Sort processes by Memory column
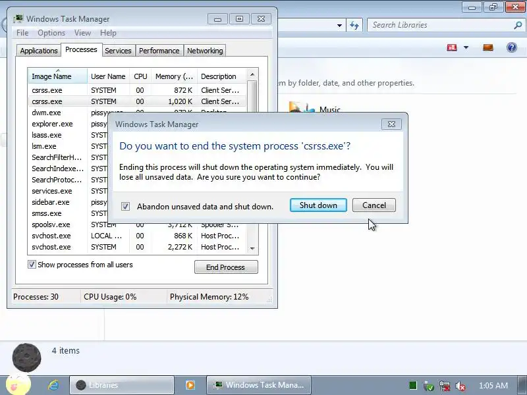Viewport: 527px width, 395px height. pos(174,76)
